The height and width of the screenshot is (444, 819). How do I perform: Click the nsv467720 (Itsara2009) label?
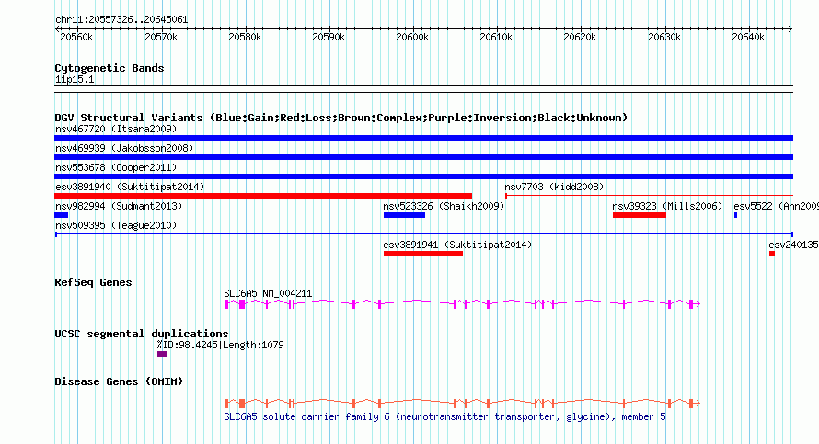pyautogui.click(x=116, y=129)
